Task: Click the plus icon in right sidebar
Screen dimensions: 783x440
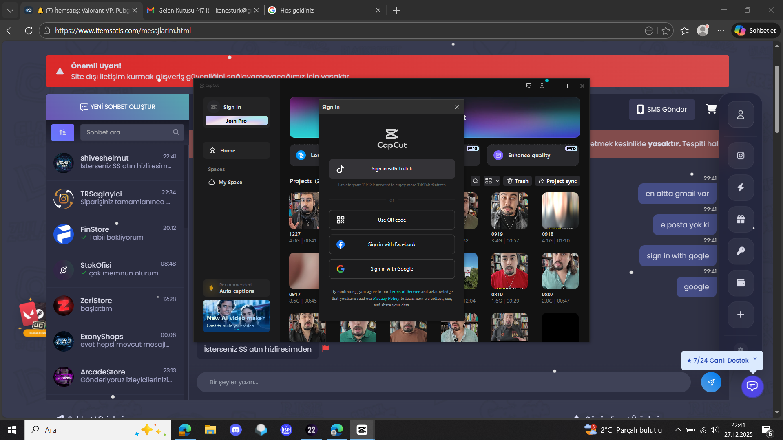Action: coord(741,315)
